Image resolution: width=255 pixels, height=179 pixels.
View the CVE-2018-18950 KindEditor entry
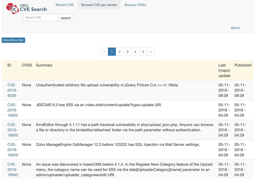[12, 130]
